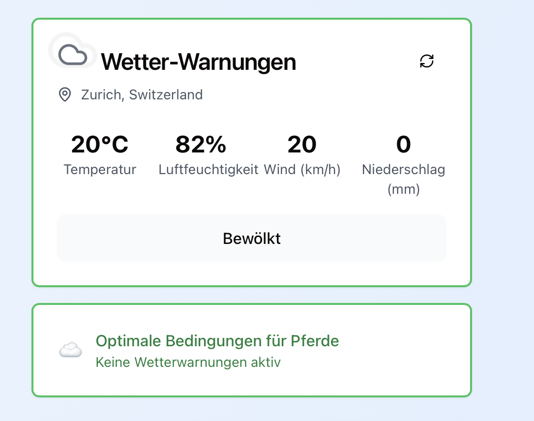
Task: Click the Wetter-Warnungen heading
Action: 198,62
